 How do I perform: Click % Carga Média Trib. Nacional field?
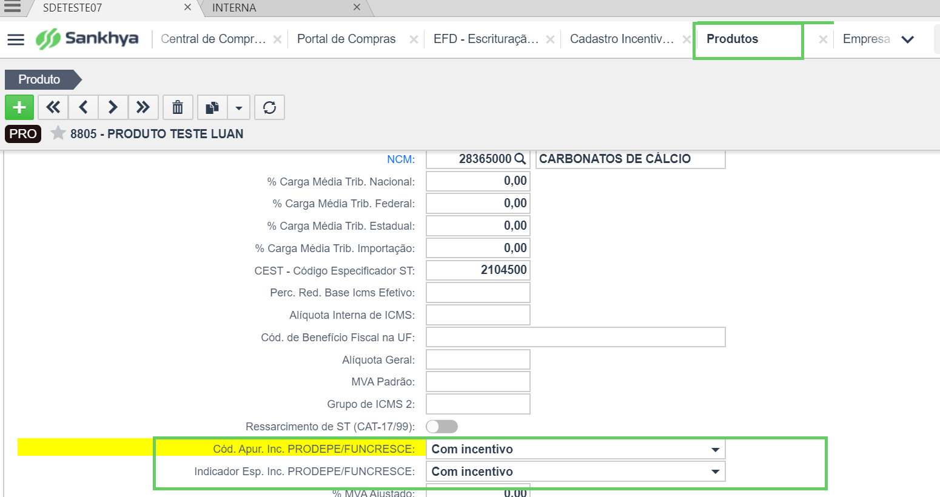[x=478, y=181]
